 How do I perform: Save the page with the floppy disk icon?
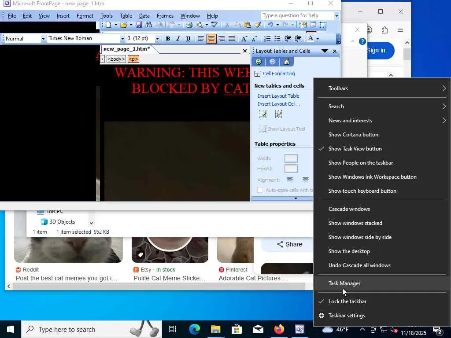(x=139, y=25)
